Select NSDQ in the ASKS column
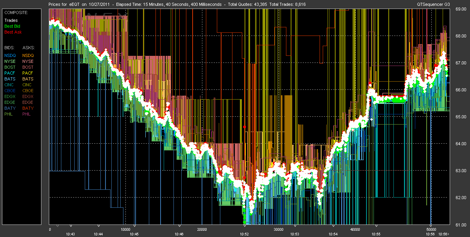Viewport: 470px width, 237px height. tap(28, 55)
